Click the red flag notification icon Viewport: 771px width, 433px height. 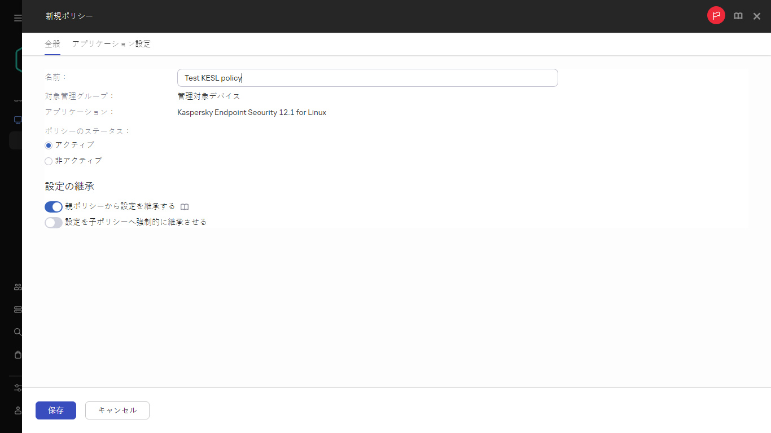(x=716, y=16)
